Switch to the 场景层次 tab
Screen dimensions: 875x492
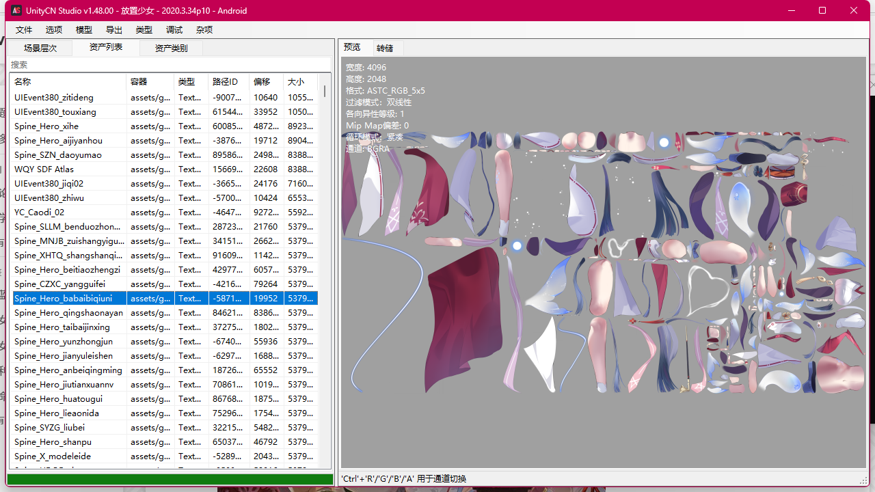pos(40,49)
